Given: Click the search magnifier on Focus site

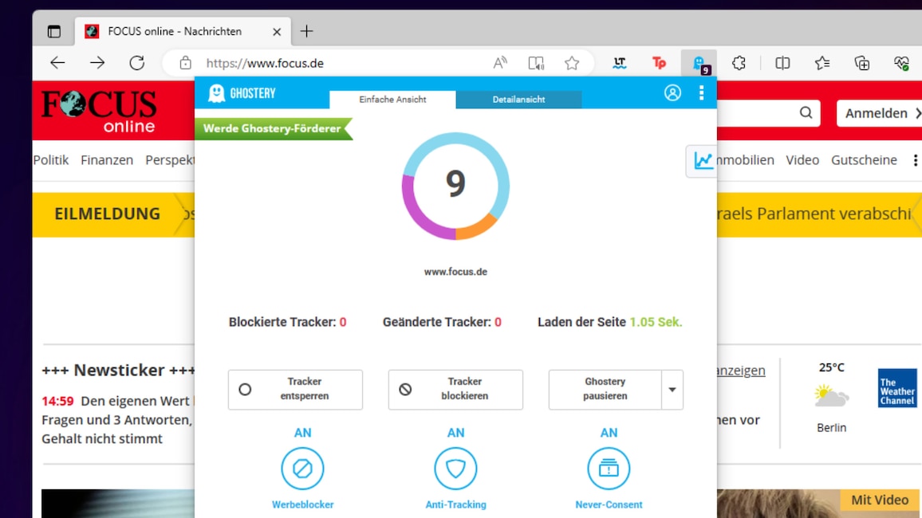Looking at the screenshot, I should pyautogui.click(x=806, y=113).
